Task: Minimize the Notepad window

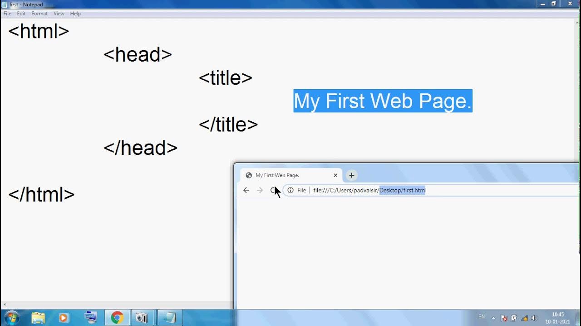Action: tap(542, 4)
